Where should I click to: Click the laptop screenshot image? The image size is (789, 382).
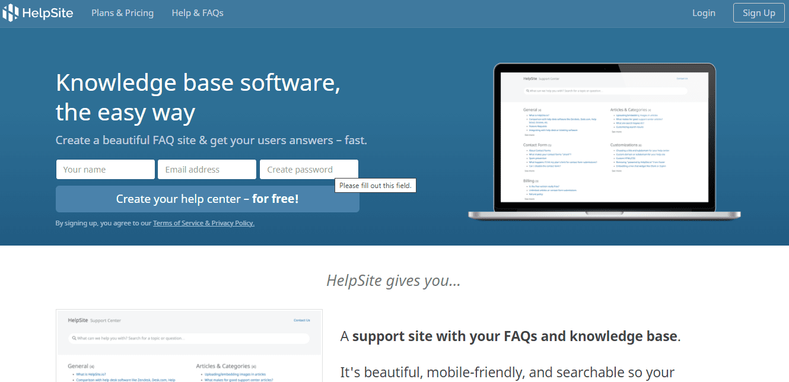point(605,141)
